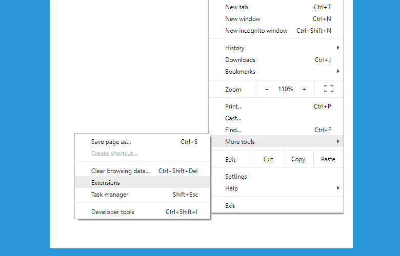This screenshot has height=256, width=400.
Task: Expand the More tools submenu arrow
Action: 338,141
